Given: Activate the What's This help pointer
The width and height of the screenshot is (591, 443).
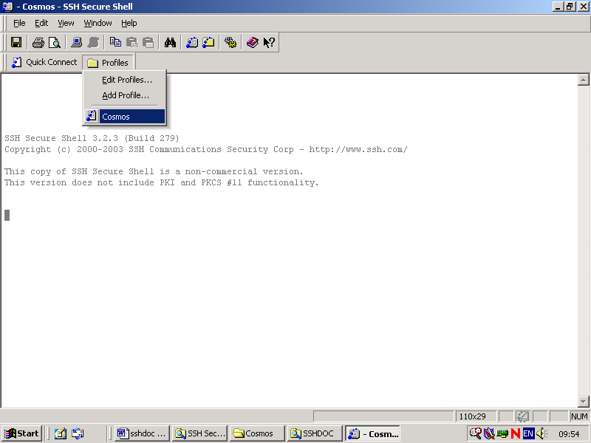Looking at the screenshot, I should tap(270, 43).
